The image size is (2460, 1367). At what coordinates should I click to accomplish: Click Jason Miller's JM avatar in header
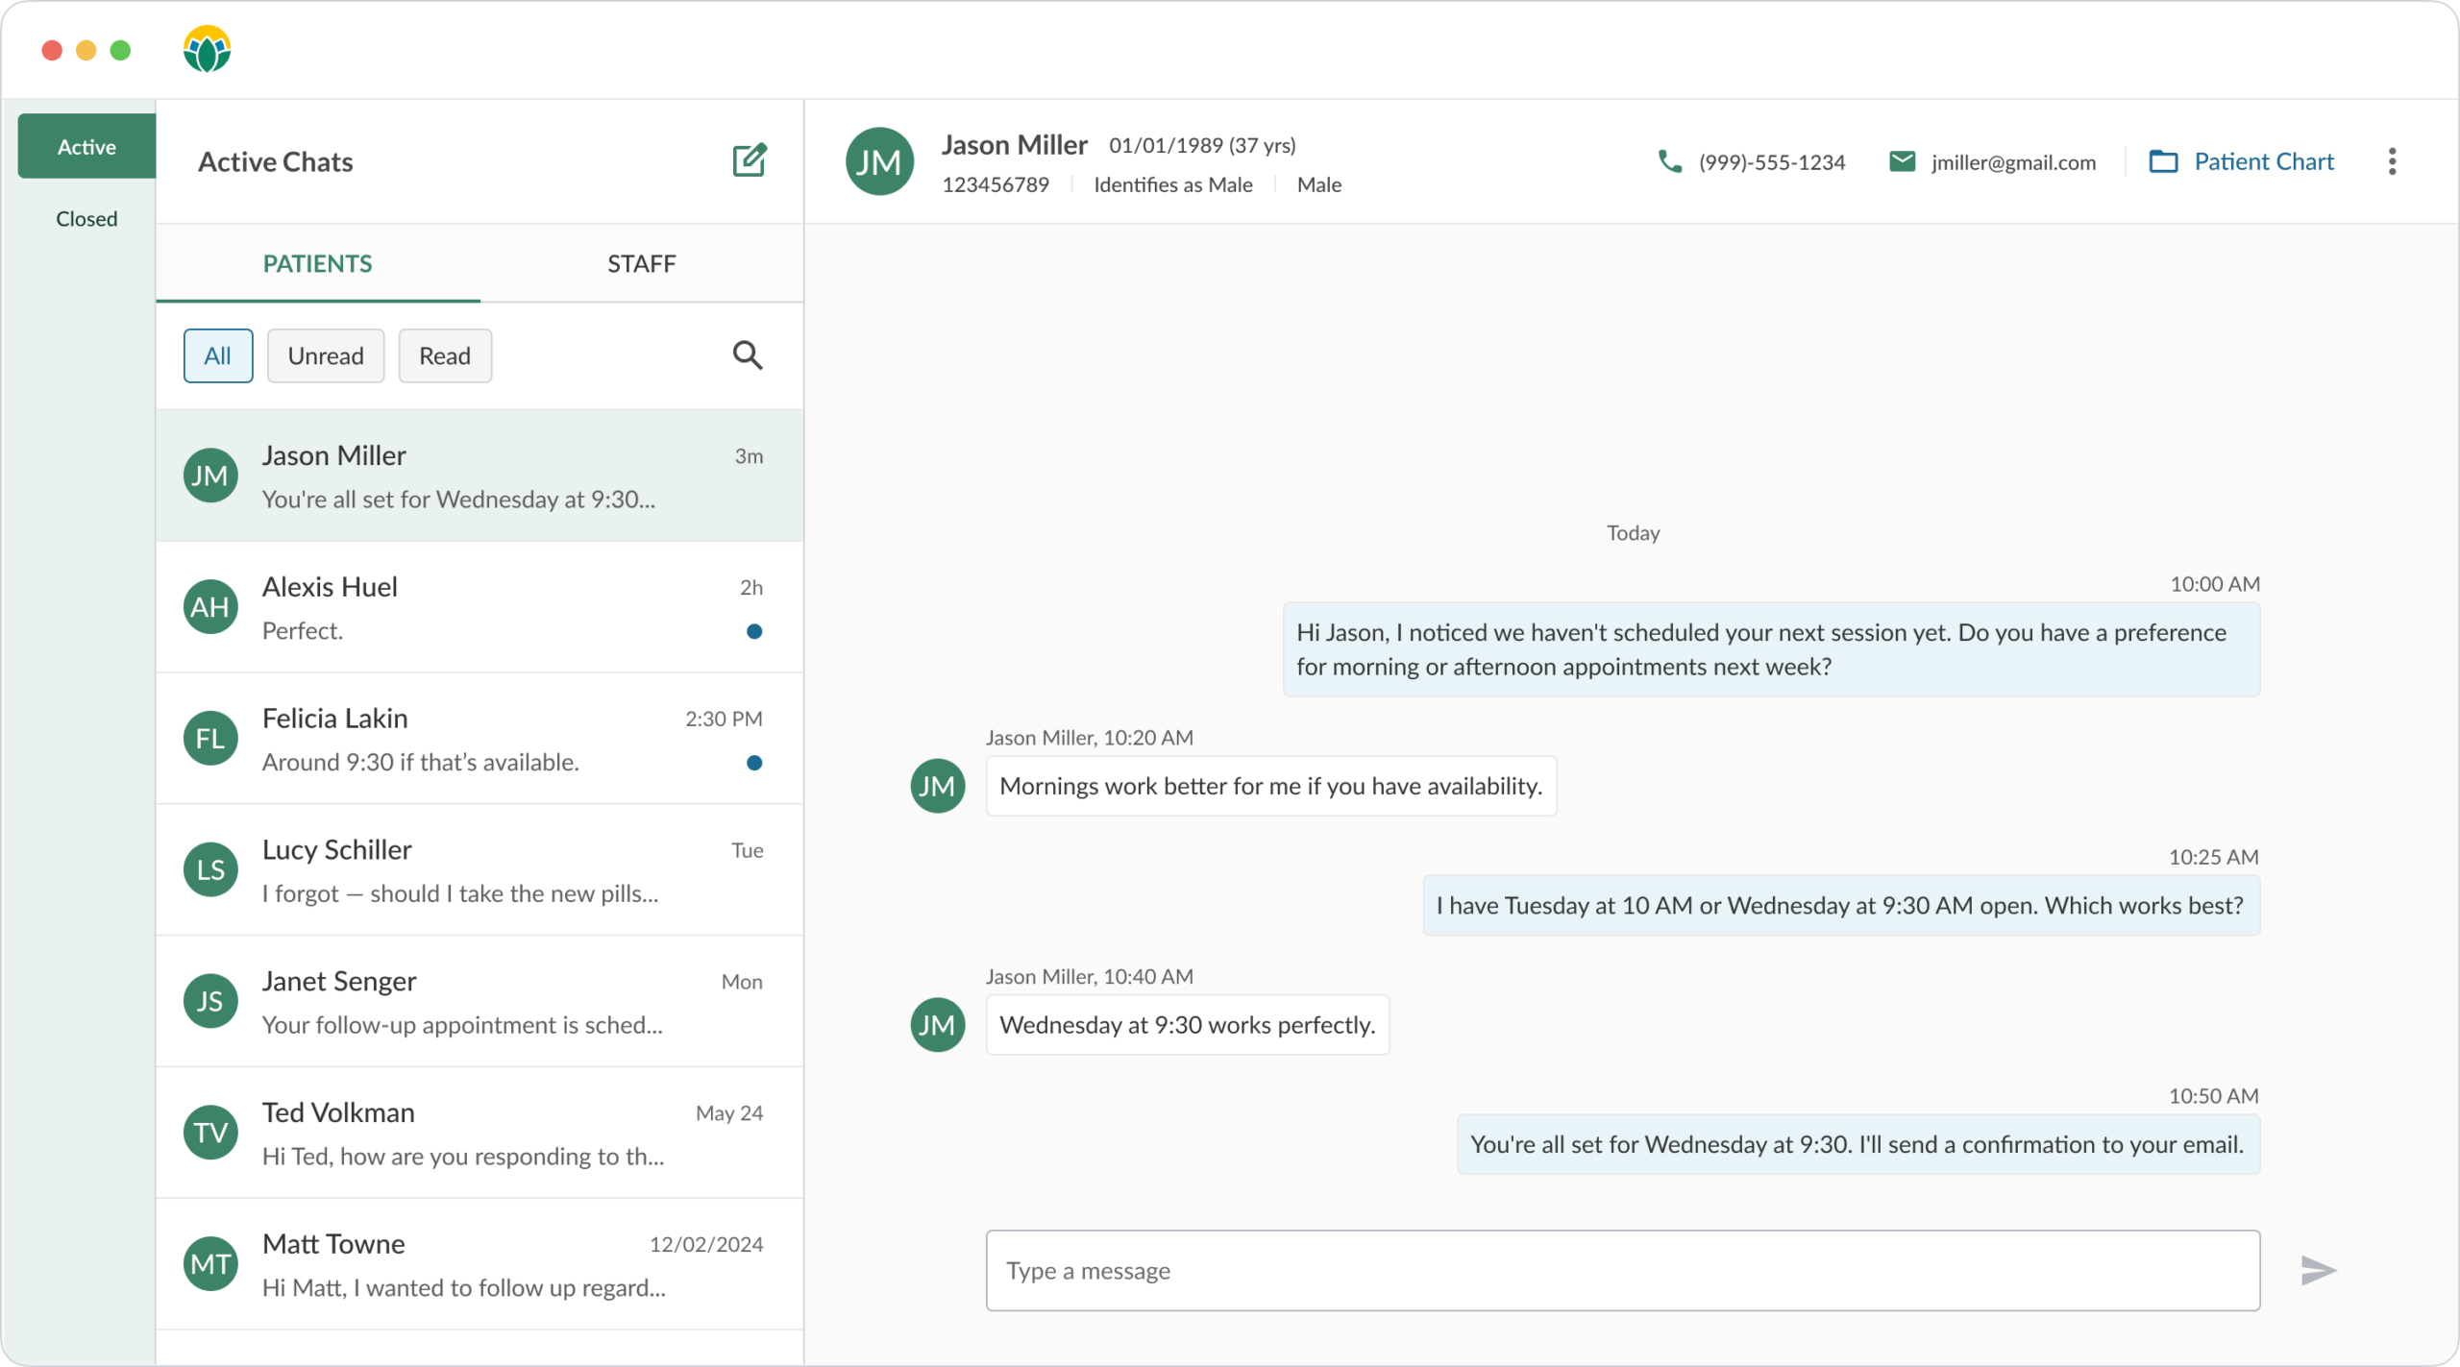[879, 161]
